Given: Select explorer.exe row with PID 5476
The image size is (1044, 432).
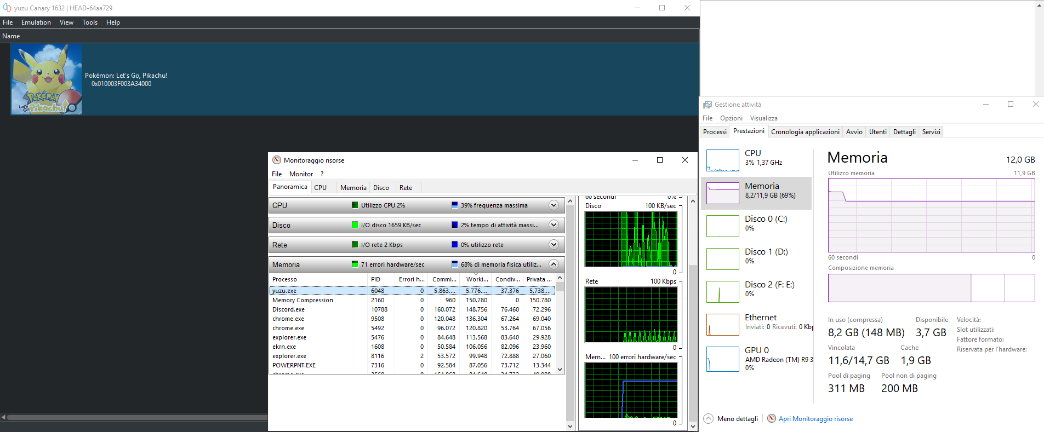Looking at the screenshot, I should (x=412, y=337).
